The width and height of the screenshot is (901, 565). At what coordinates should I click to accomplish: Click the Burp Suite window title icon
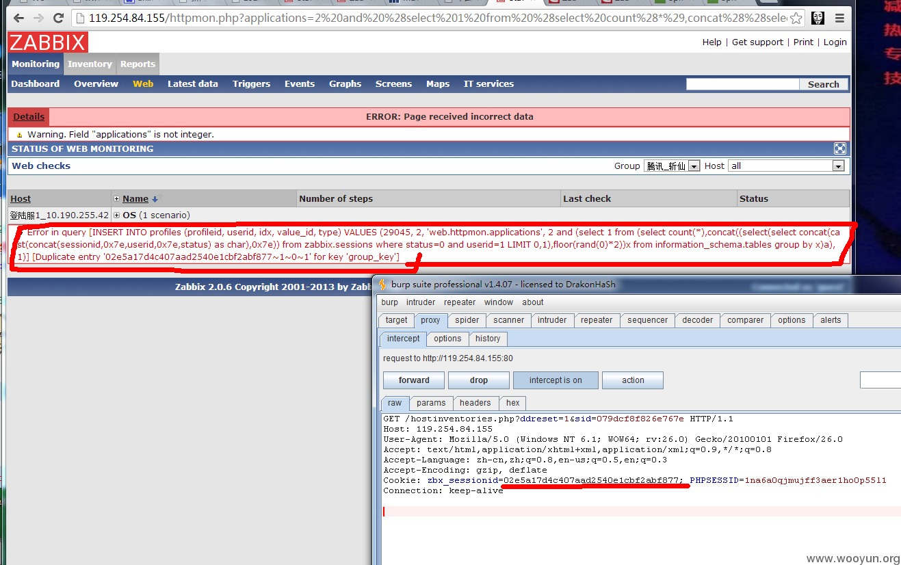(x=382, y=284)
